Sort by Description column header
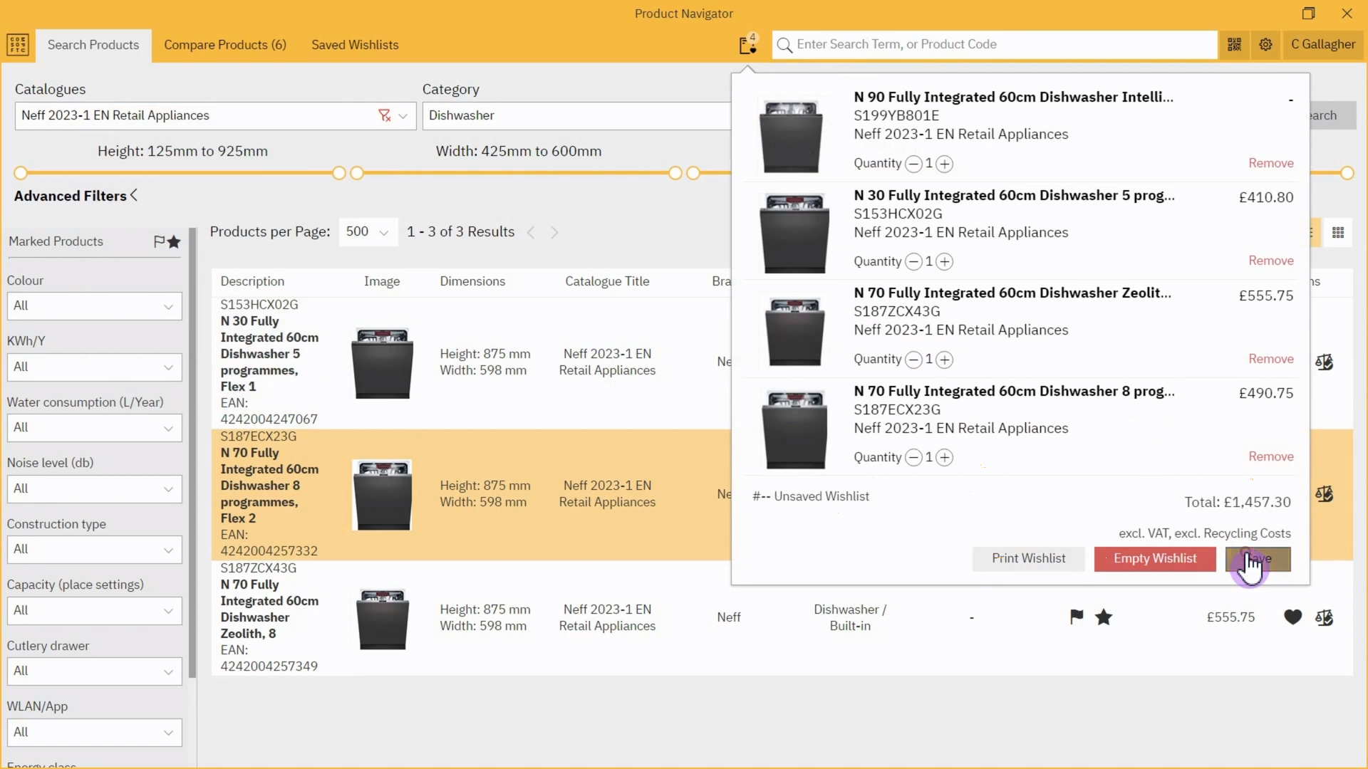The height and width of the screenshot is (769, 1368). point(252,281)
